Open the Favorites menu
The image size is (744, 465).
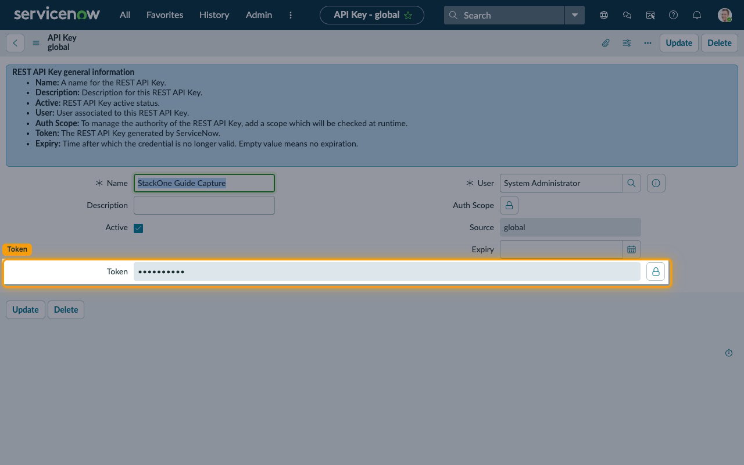coord(164,15)
